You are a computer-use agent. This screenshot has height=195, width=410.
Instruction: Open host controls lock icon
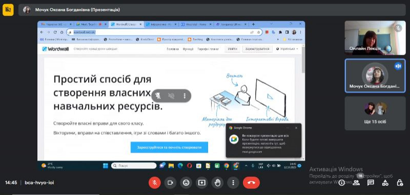(400, 183)
